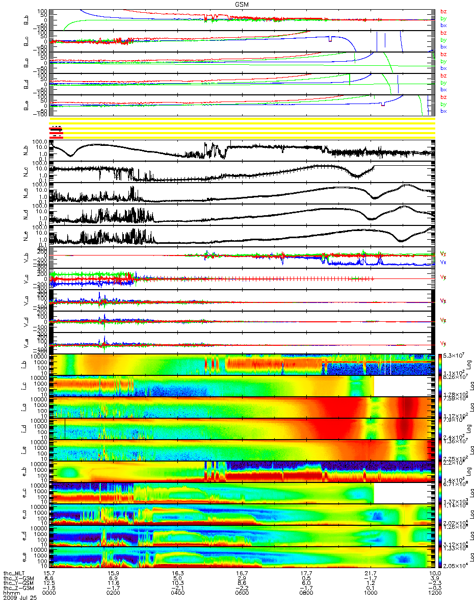Click the 5.3x10^7 color bar maximum value
This screenshot has width=474, height=612.
[x=454, y=355]
